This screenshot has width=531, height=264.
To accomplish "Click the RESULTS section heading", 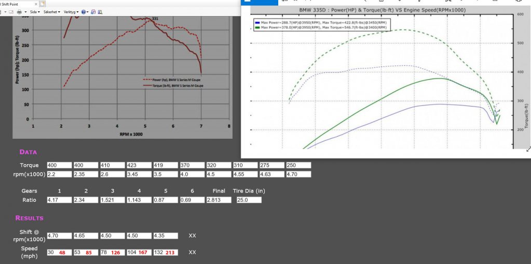I will [x=30, y=218].
